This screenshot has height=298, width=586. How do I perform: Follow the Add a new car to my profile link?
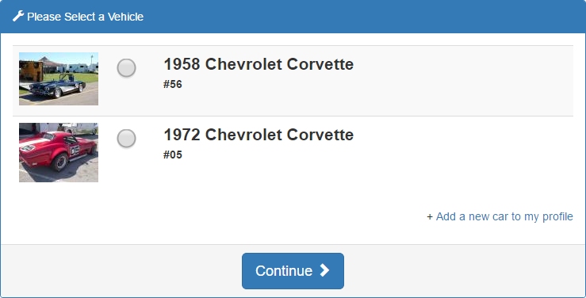pos(504,216)
